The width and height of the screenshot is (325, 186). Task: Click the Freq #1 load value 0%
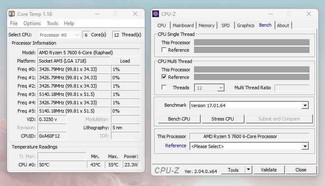[x=126, y=78]
